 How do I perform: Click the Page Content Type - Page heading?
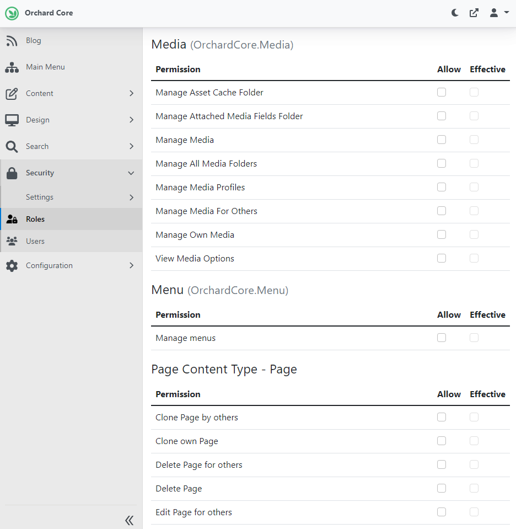224,369
